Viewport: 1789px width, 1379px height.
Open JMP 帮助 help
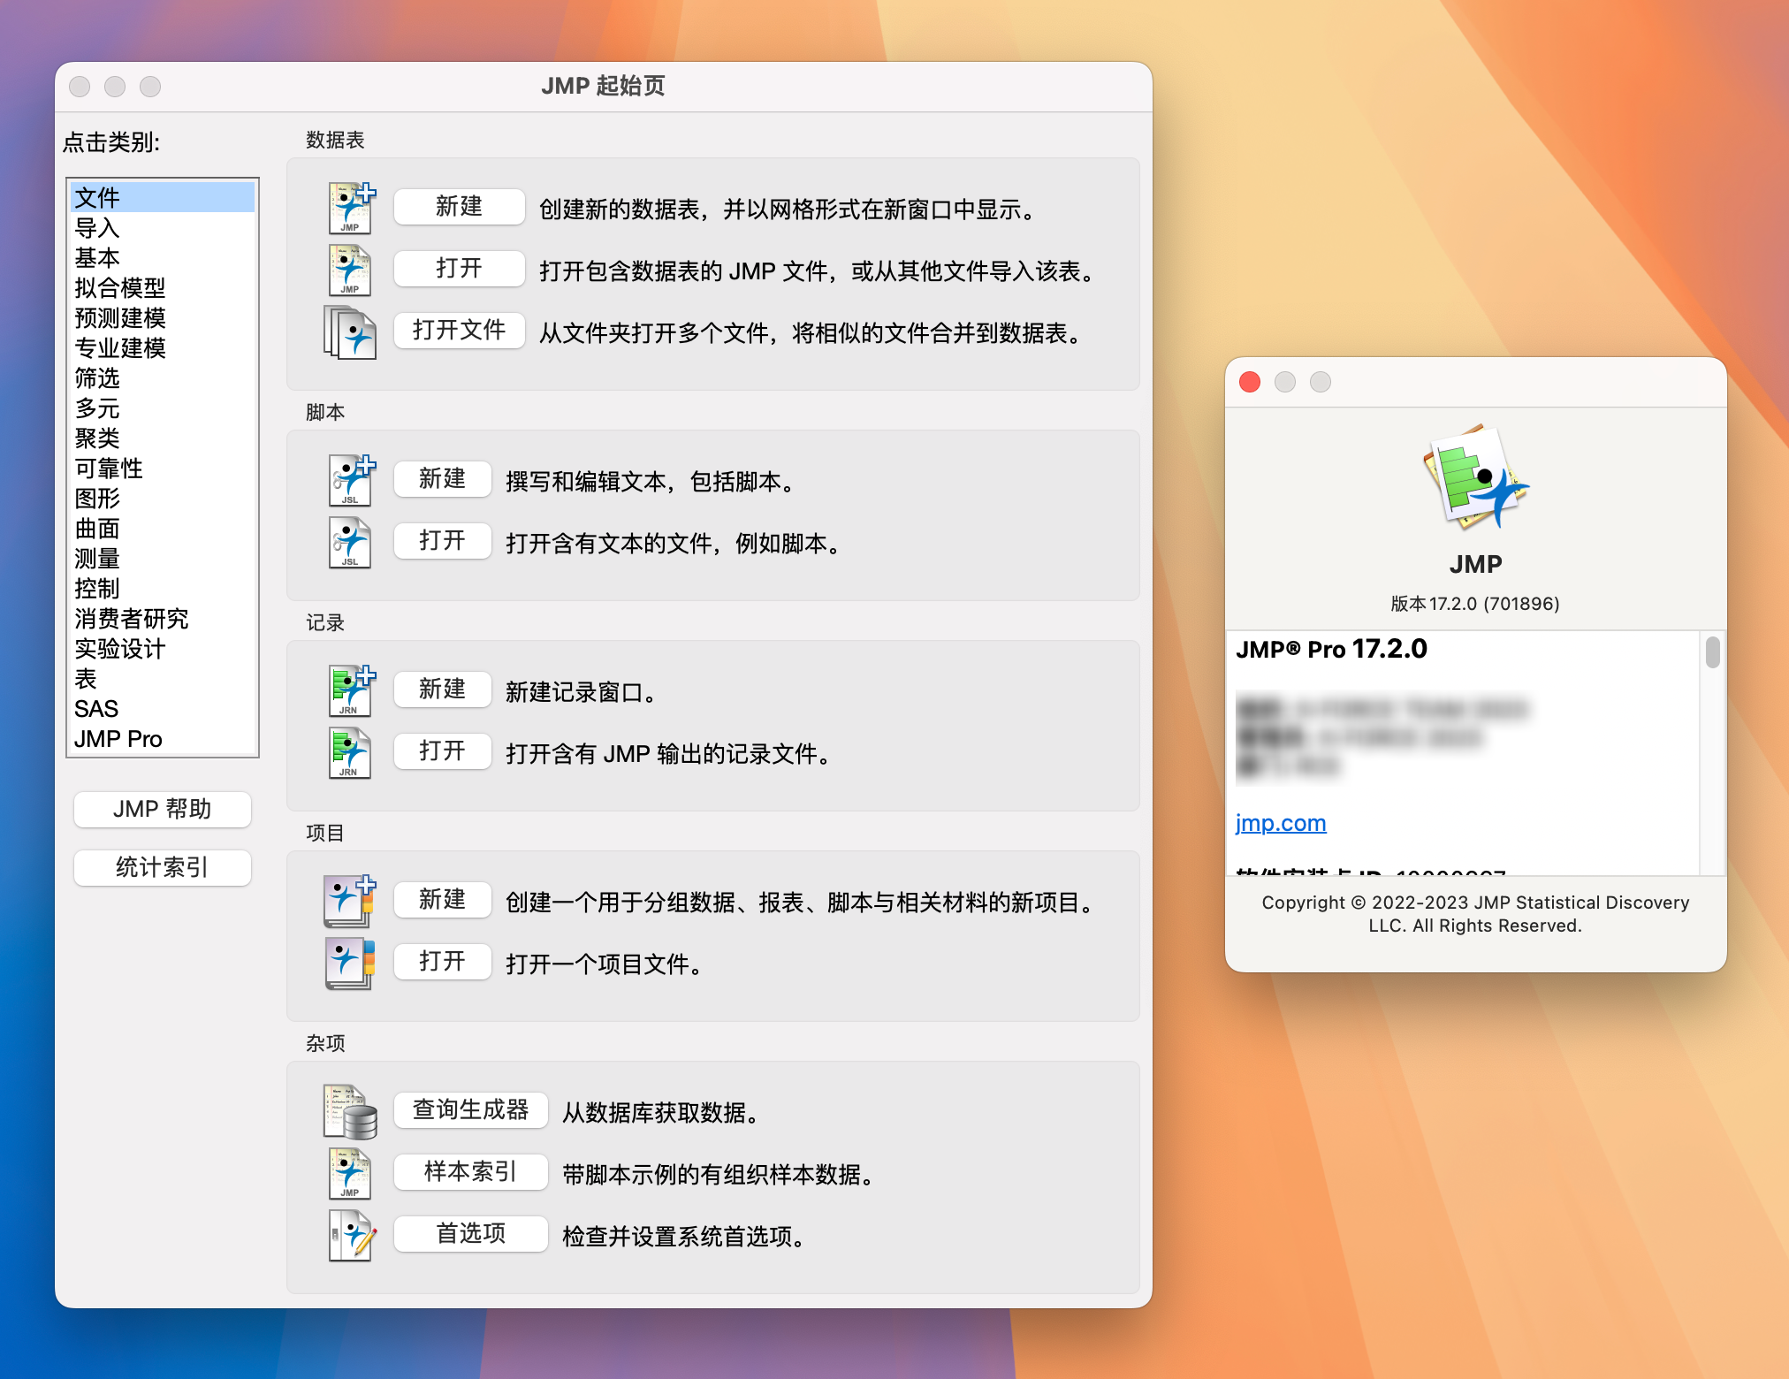(163, 810)
